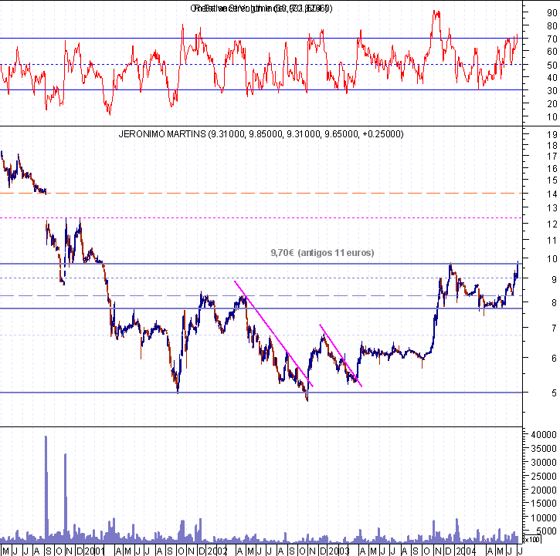Screen dimensions: 560x556
Task: Click 8 on the price scale
Action: click(x=554, y=303)
